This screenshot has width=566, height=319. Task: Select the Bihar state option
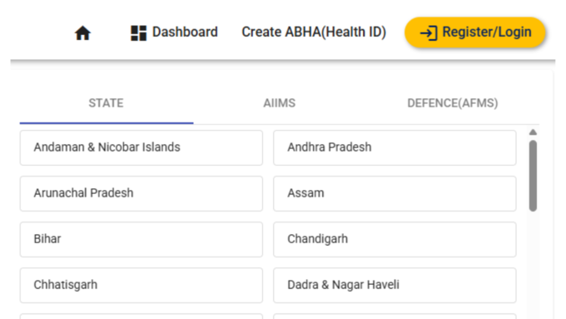(141, 240)
